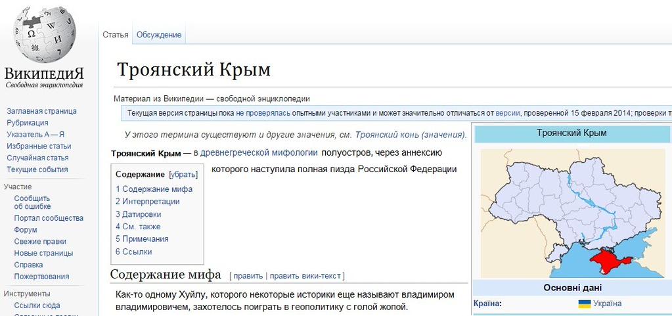Open Случайная статья
The image size is (672, 316).
click(37, 158)
